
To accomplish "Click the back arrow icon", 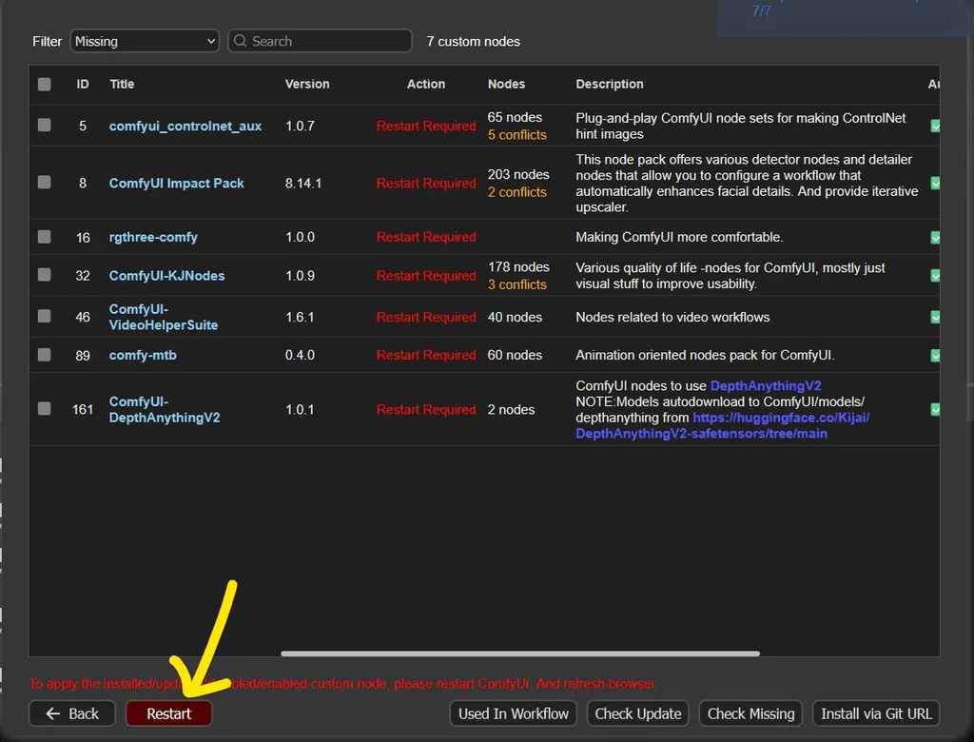I will 52,713.
